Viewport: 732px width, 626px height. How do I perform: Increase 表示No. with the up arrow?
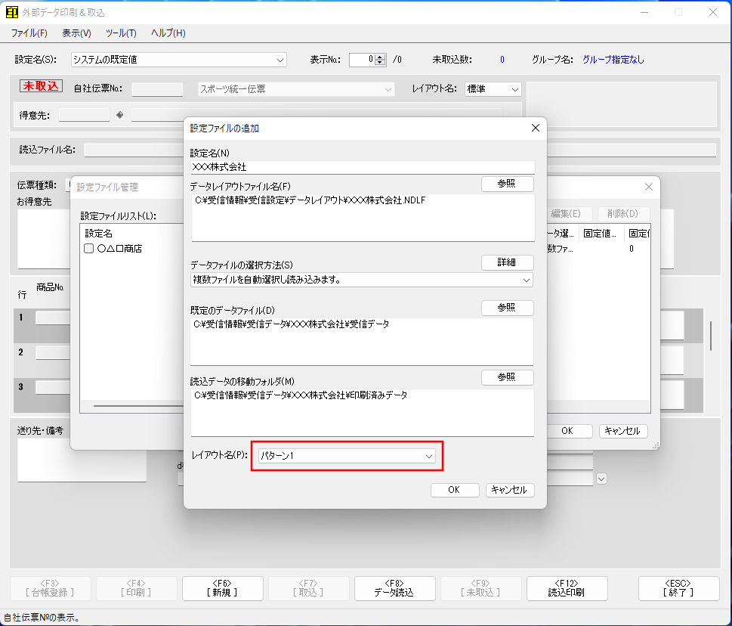pyautogui.click(x=380, y=57)
